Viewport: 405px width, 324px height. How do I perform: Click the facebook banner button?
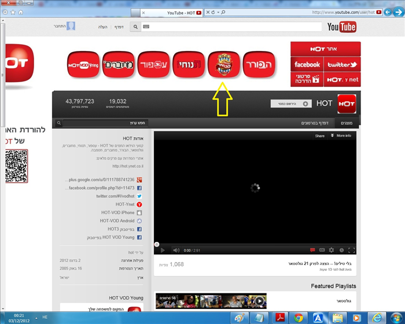tap(307, 64)
